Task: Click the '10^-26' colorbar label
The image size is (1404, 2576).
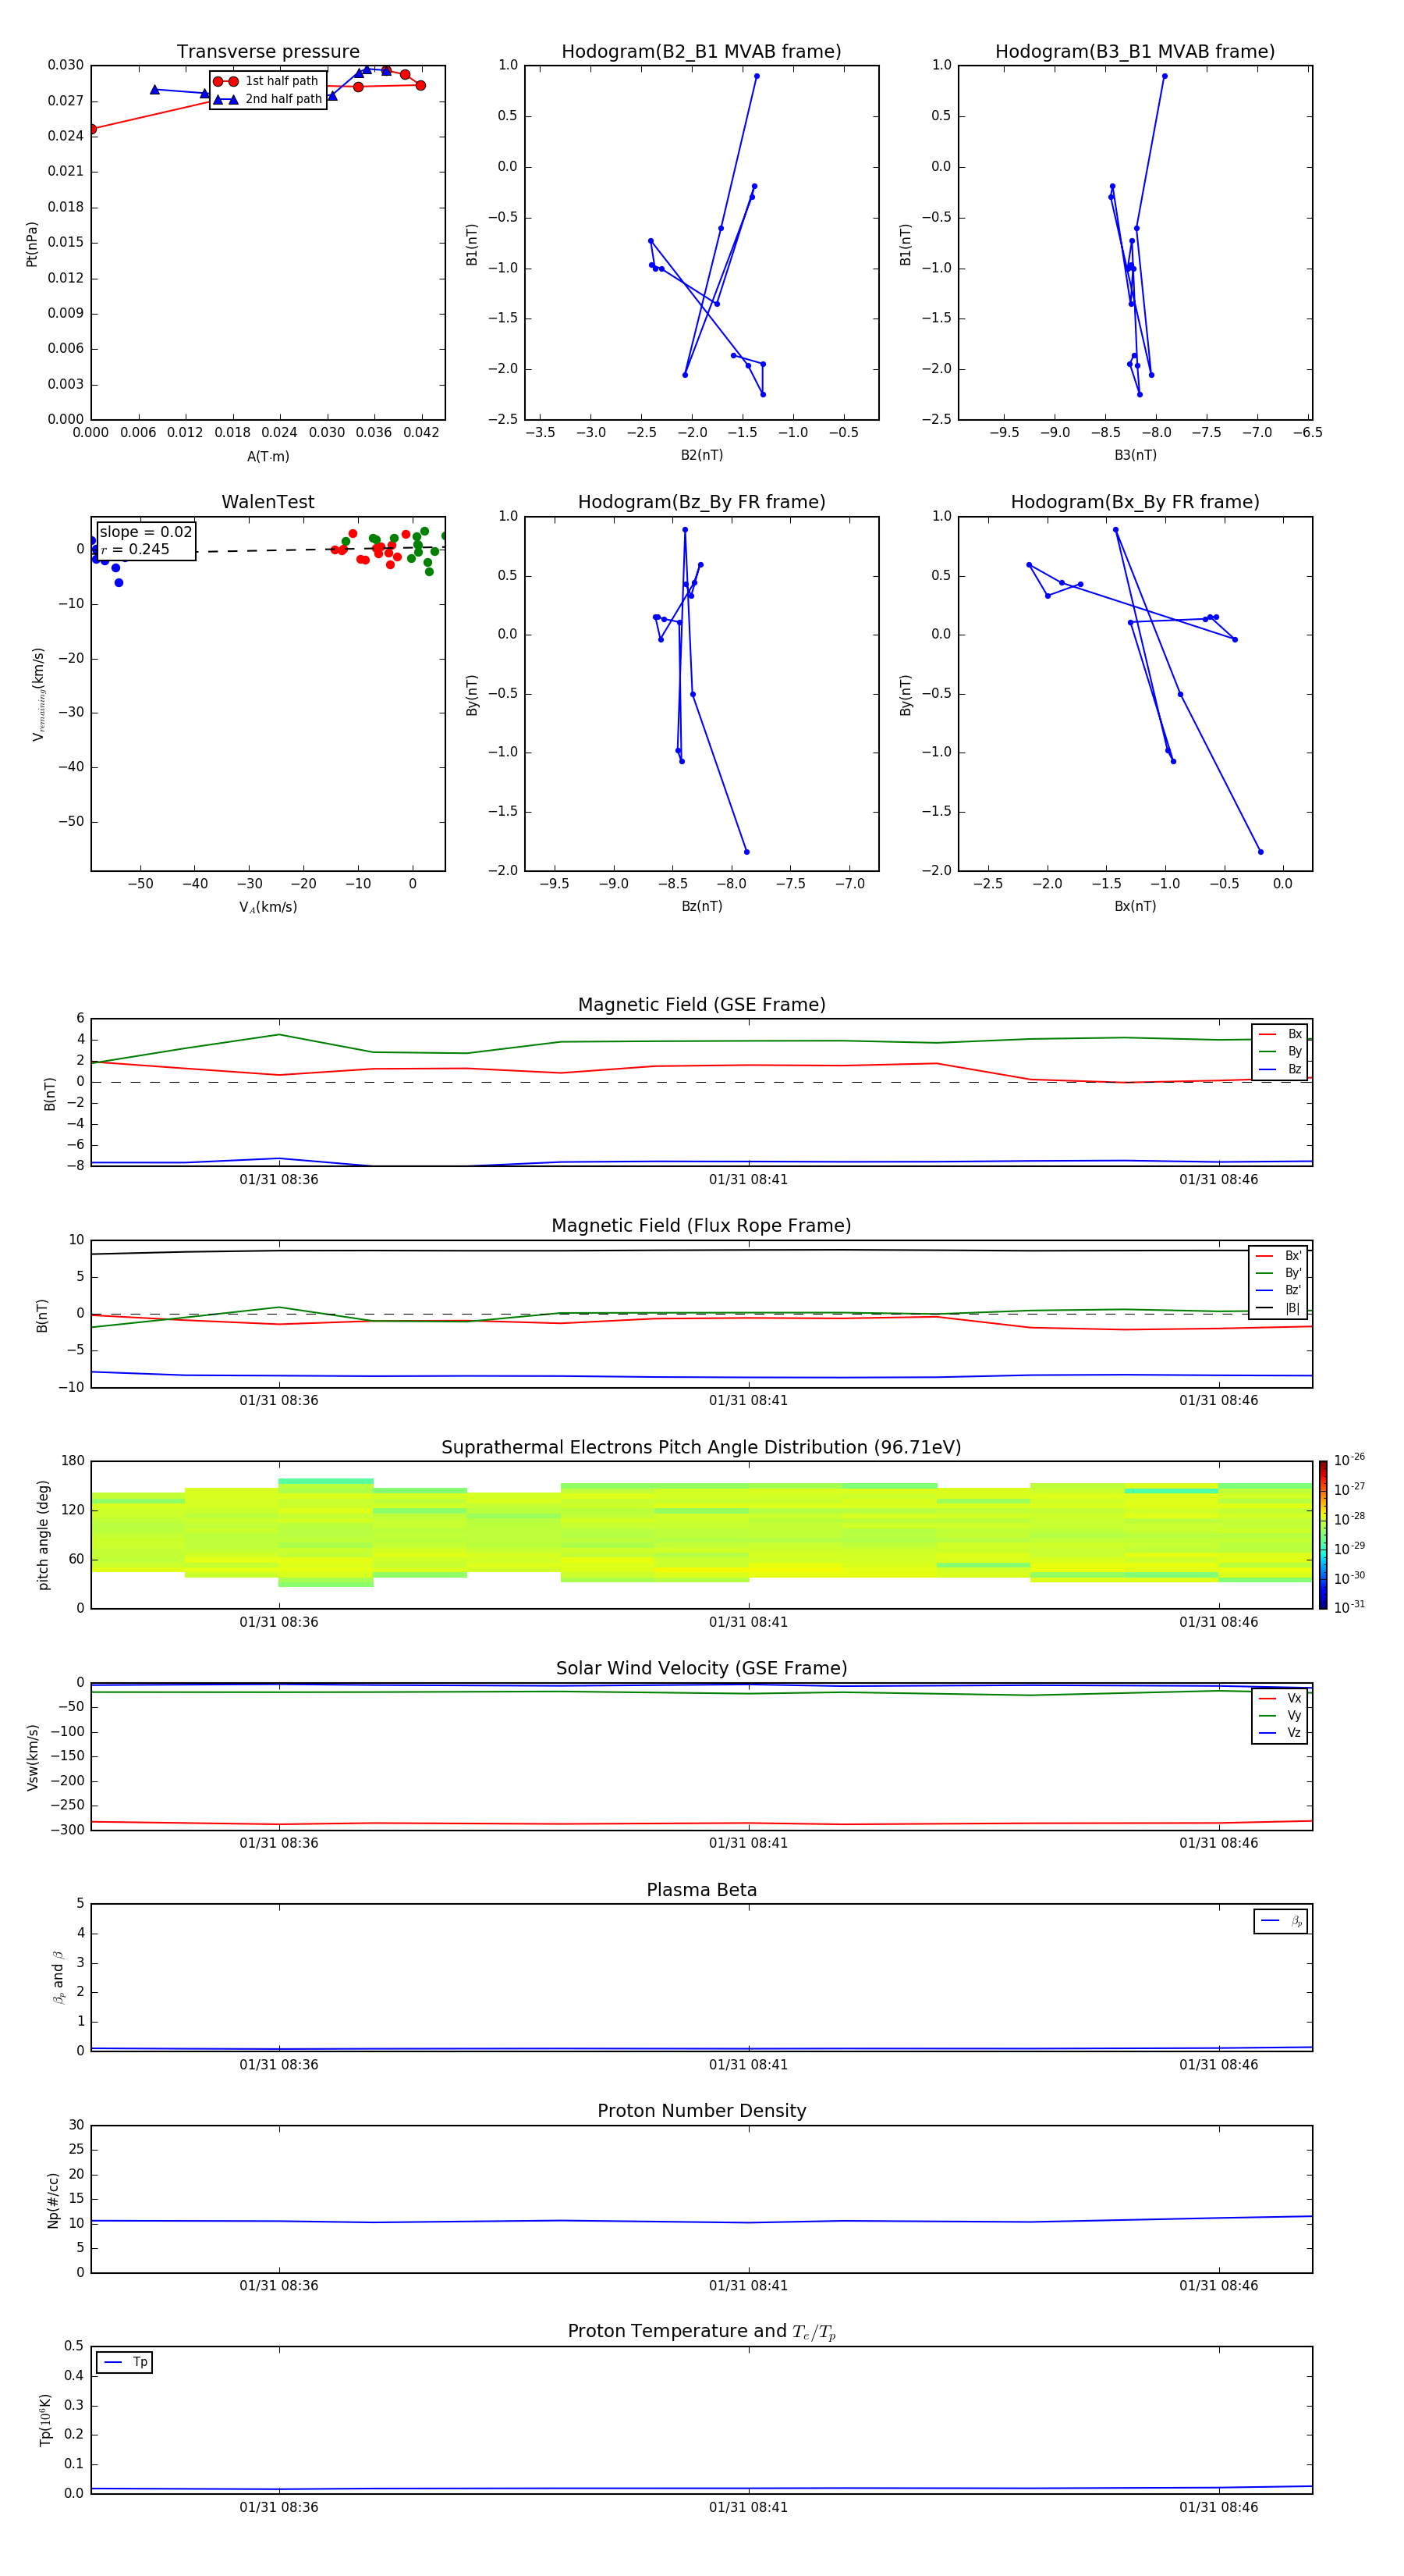Action: click(x=1349, y=1460)
